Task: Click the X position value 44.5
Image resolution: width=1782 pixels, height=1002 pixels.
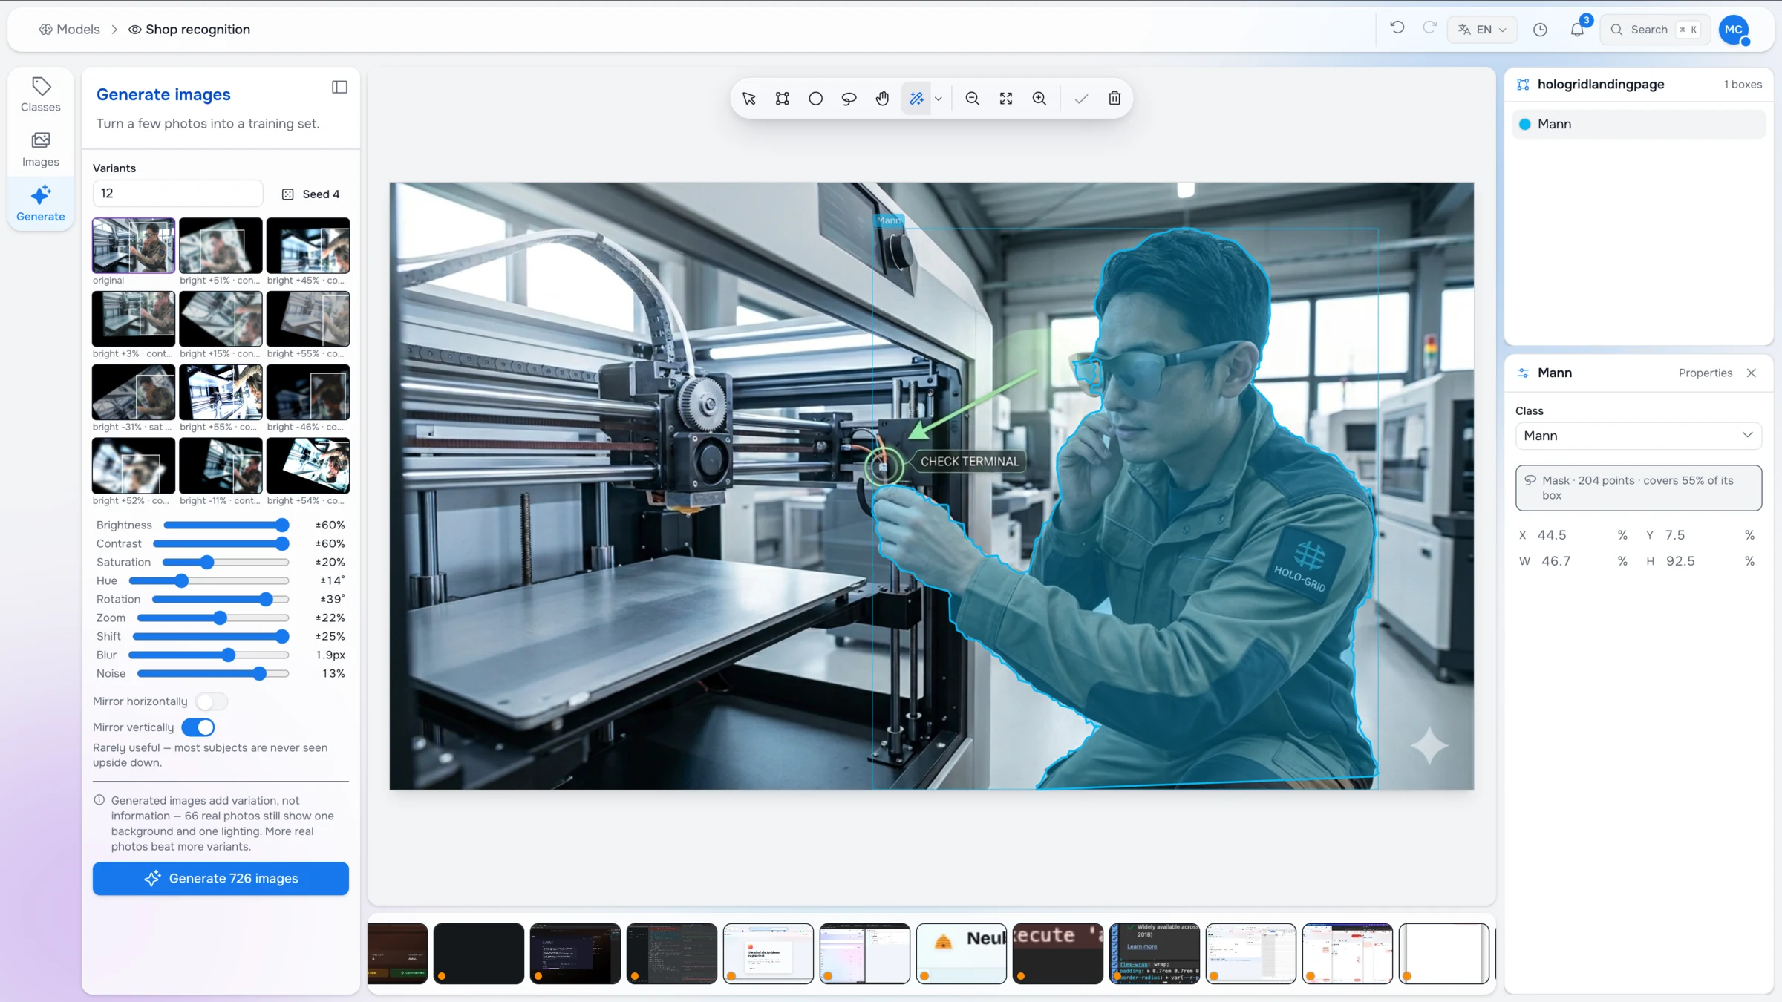Action: [x=1552, y=535]
